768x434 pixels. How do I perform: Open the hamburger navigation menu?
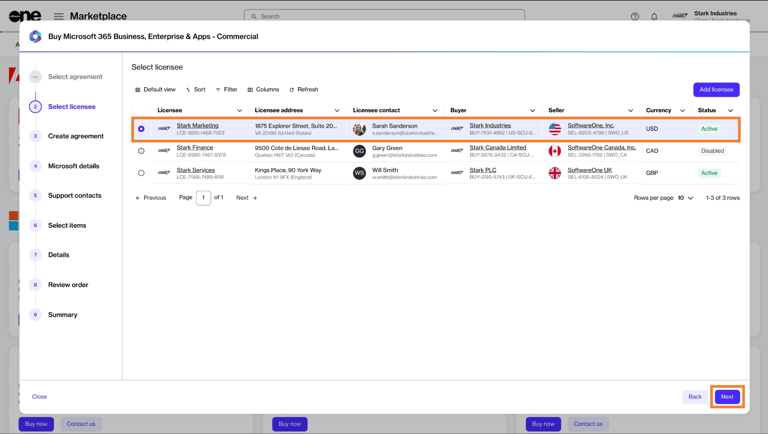pyautogui.click(x=59, y=16)
